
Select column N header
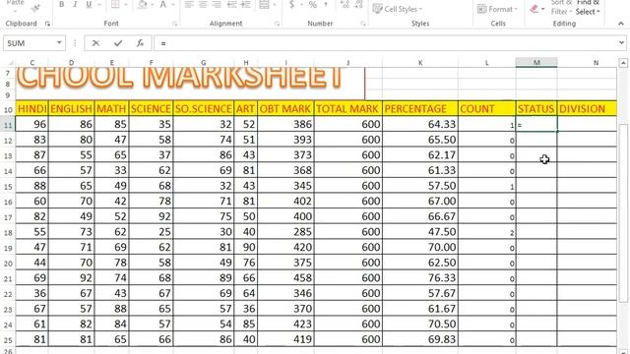(596, 63)
